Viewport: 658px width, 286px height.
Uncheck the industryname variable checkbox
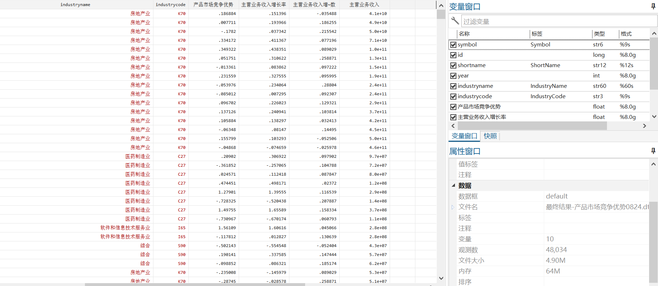[453, 86]
